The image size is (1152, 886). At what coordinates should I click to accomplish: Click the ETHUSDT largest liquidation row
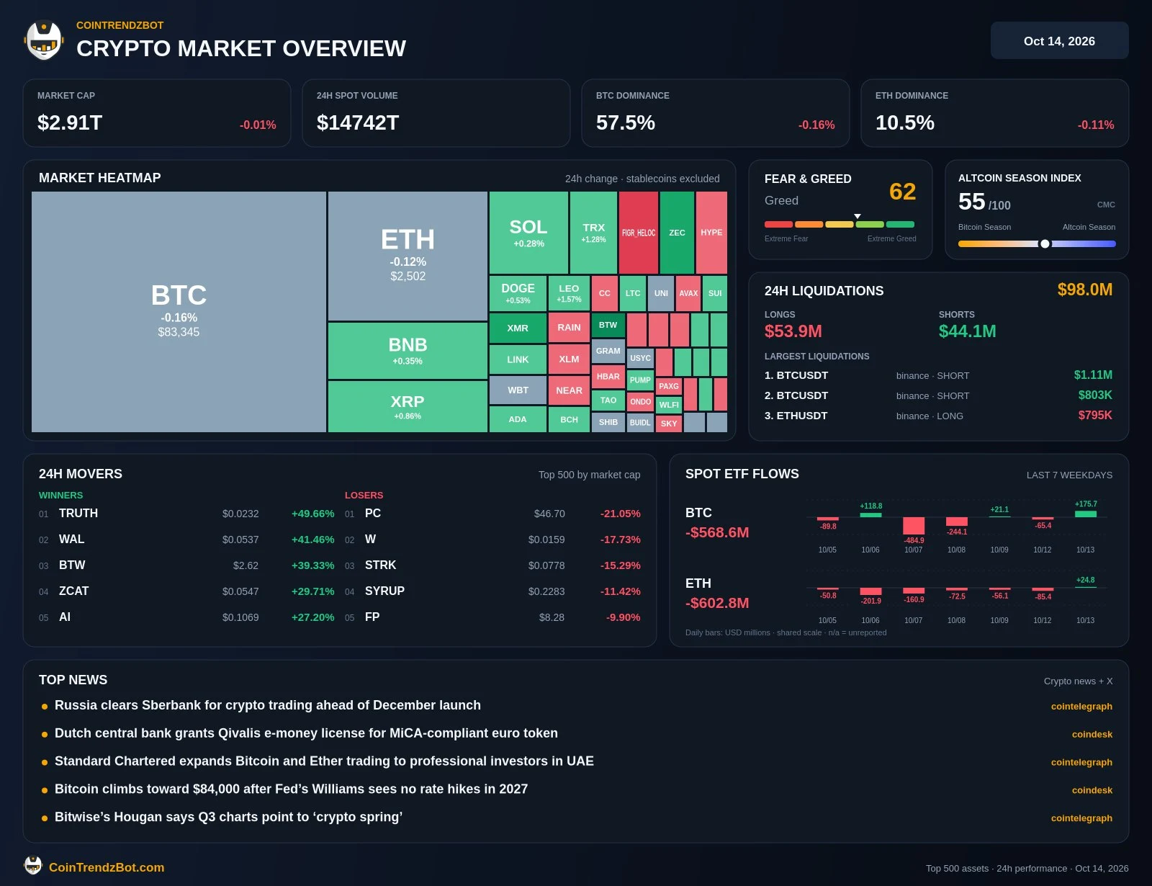pos(938,416)
